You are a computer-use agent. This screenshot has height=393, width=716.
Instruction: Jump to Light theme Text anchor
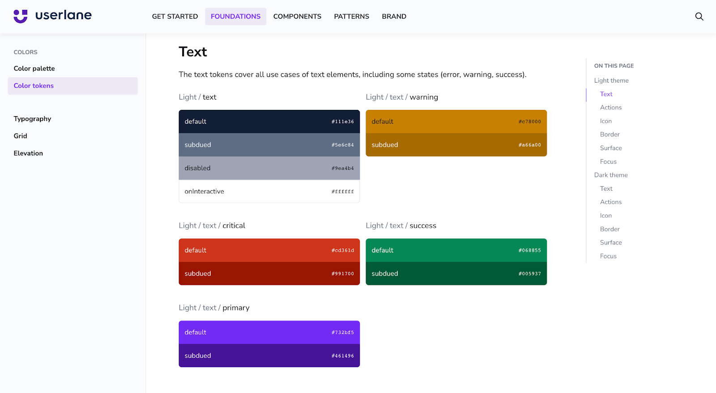(x=606, y=94)
